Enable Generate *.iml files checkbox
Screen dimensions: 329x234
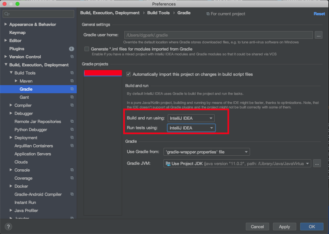tap(87, 49)
